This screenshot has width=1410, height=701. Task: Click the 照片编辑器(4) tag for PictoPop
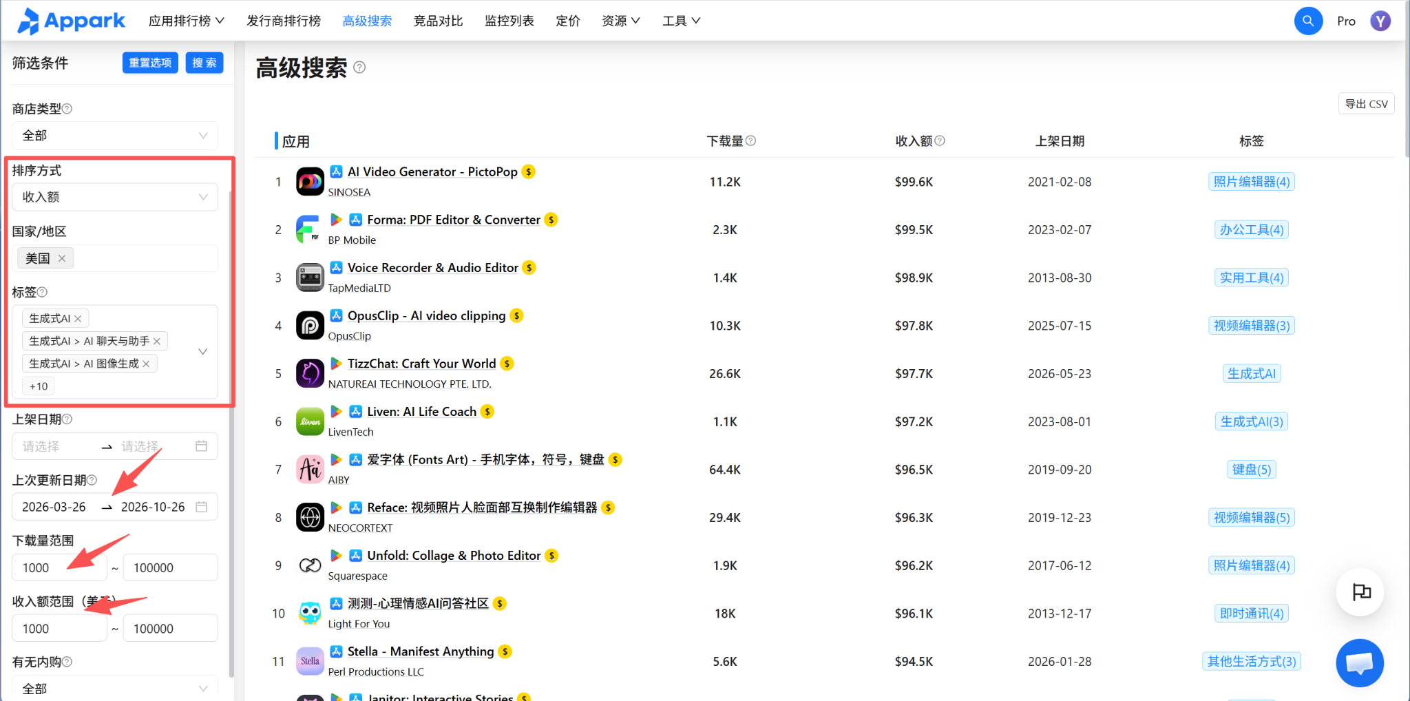(1252, 182)
